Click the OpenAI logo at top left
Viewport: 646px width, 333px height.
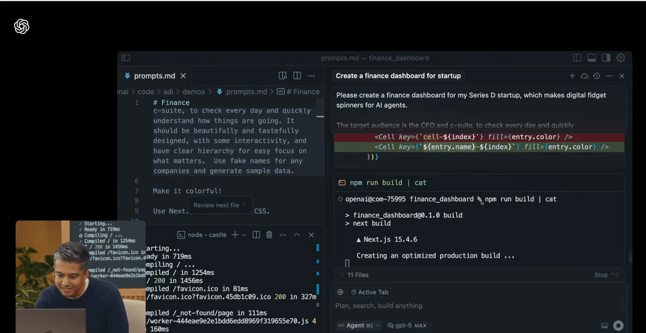[22, 27]
